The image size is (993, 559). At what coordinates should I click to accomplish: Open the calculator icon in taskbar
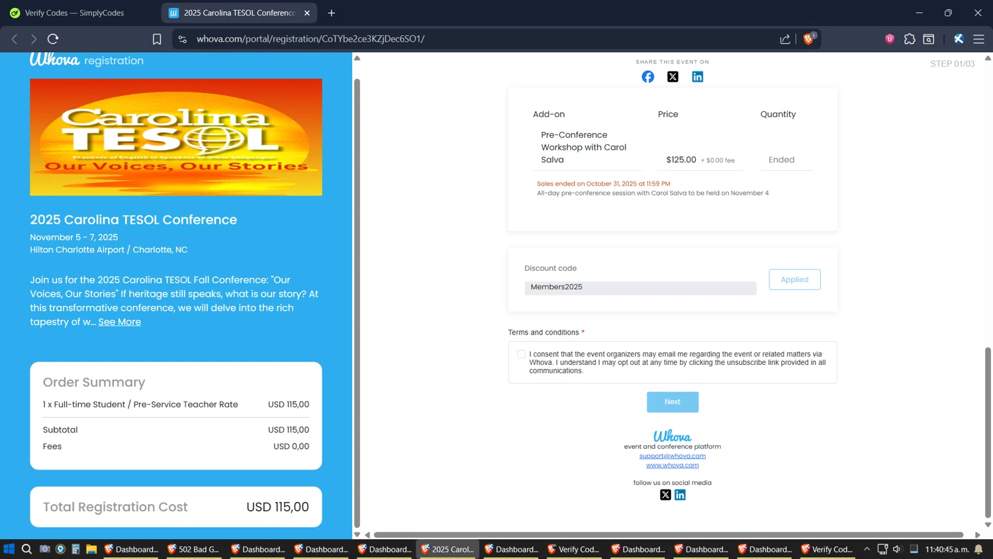click(x=75, y=549)
